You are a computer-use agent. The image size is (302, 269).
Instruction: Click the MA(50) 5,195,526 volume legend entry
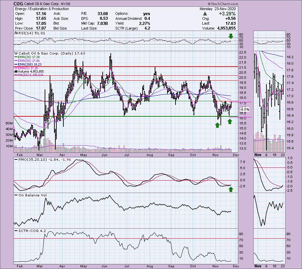(30, 75)
